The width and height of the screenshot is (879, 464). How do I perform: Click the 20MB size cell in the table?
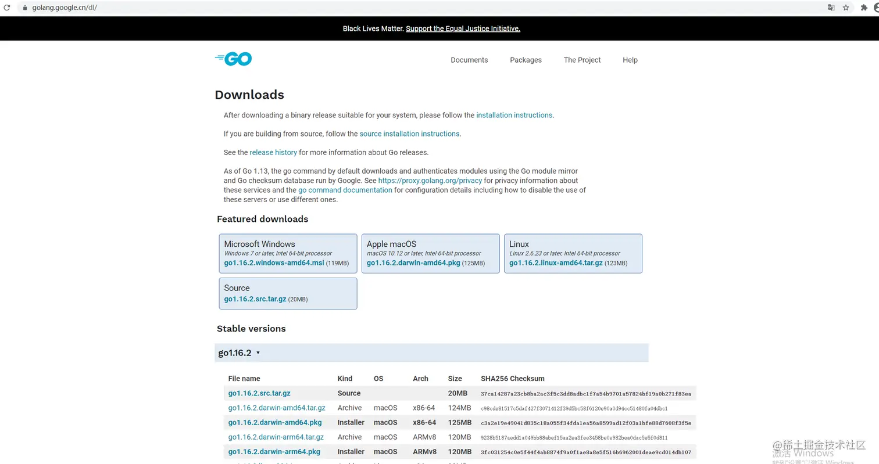pyautogui.click(x=458, y=393)
